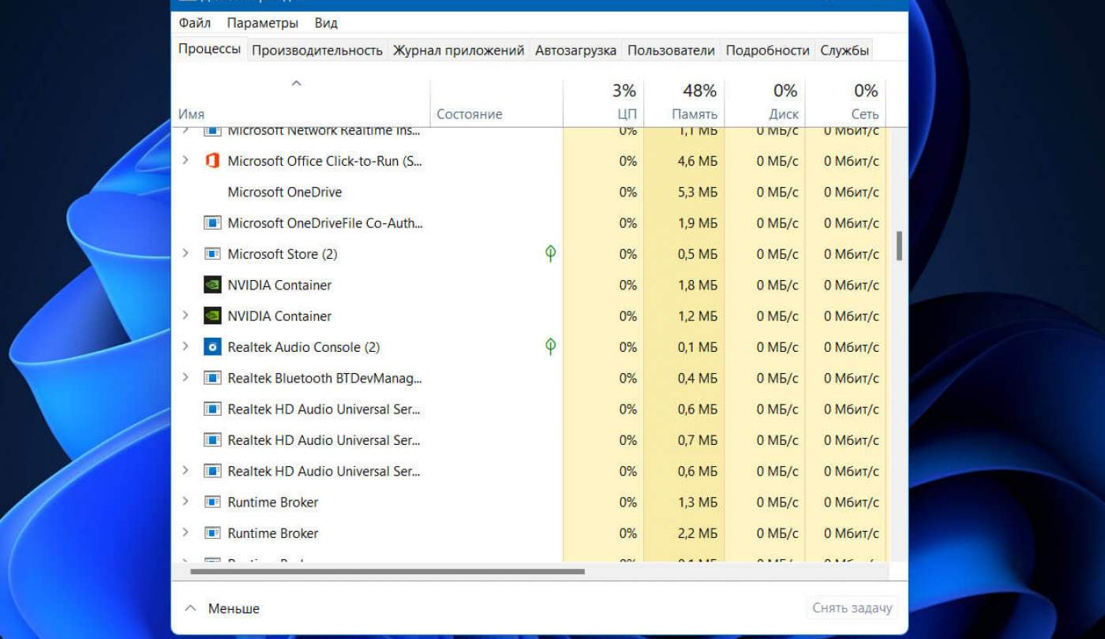Click the Runtime Broker icon on 2,2 МБ row
Screen dimensions: 1105x639
[212, 533]
